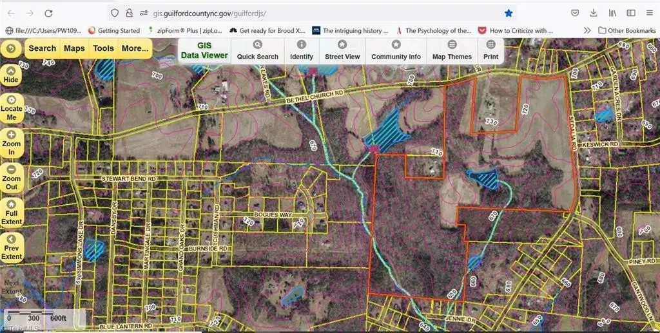Print the current map
The image size is (660, 333).
(490, 50)
